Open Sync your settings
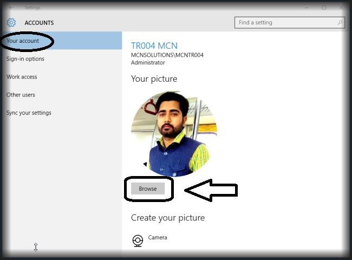Screen dimensions: 352x260 (x=29, y=113)
